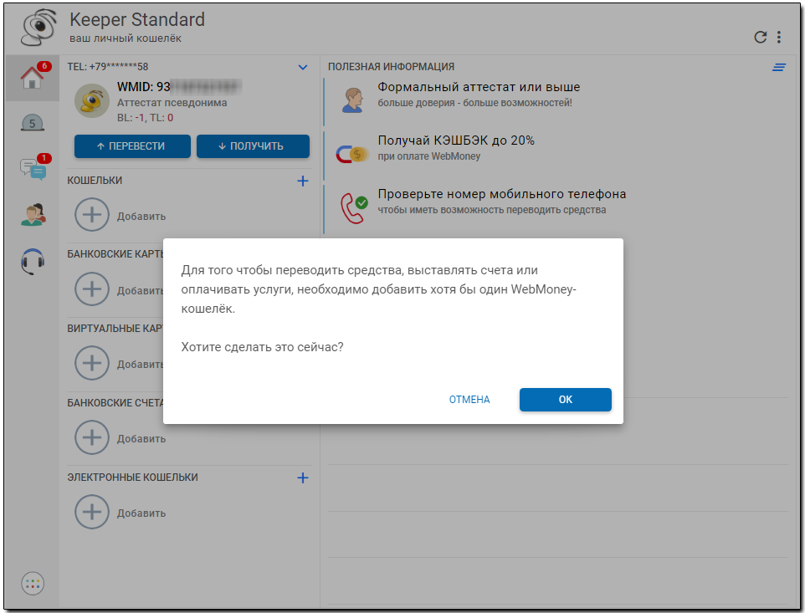Open Проверьте номер мобильного телефона item
805x613 pixels.
(557, 207)
